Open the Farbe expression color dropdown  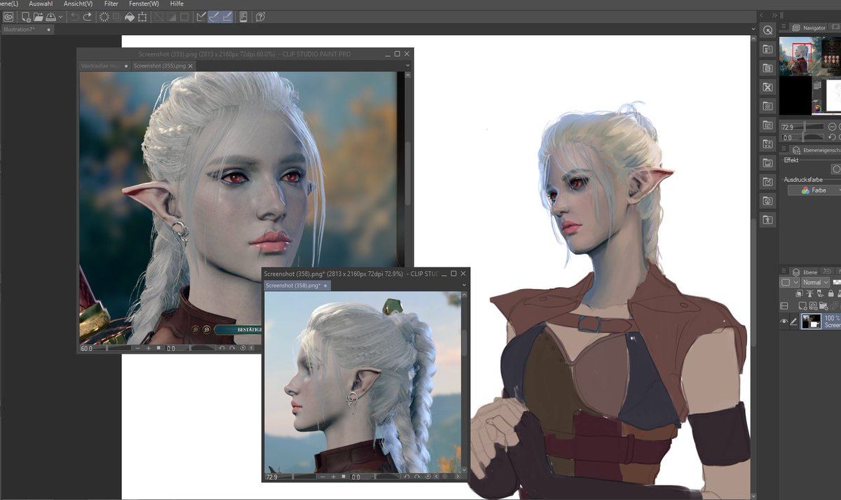click(x=814, y=190)
